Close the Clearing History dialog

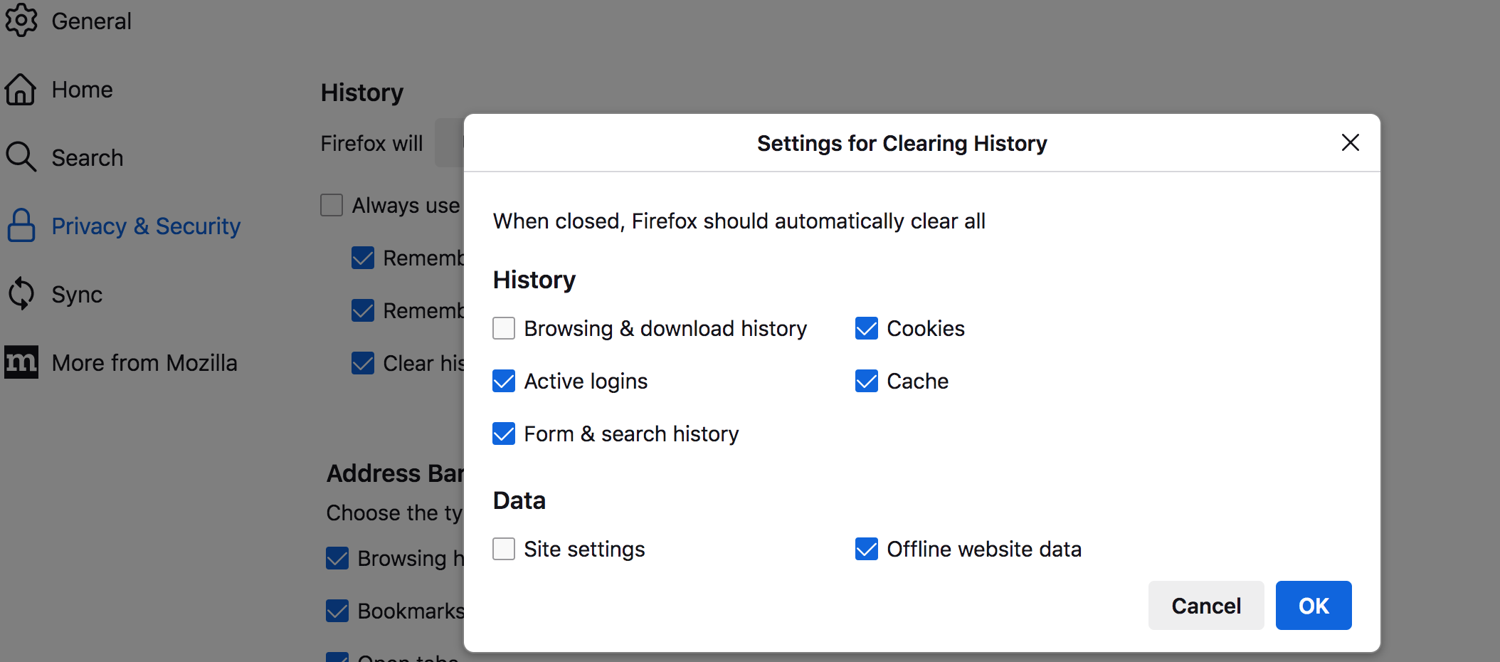[1350, 142]
